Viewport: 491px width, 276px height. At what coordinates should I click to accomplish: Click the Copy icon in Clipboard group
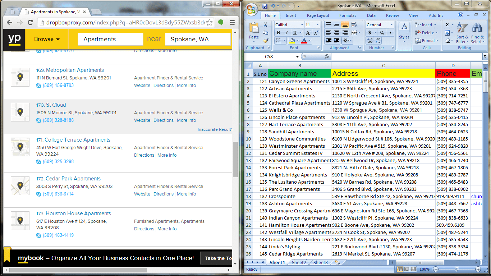[266, 33]
